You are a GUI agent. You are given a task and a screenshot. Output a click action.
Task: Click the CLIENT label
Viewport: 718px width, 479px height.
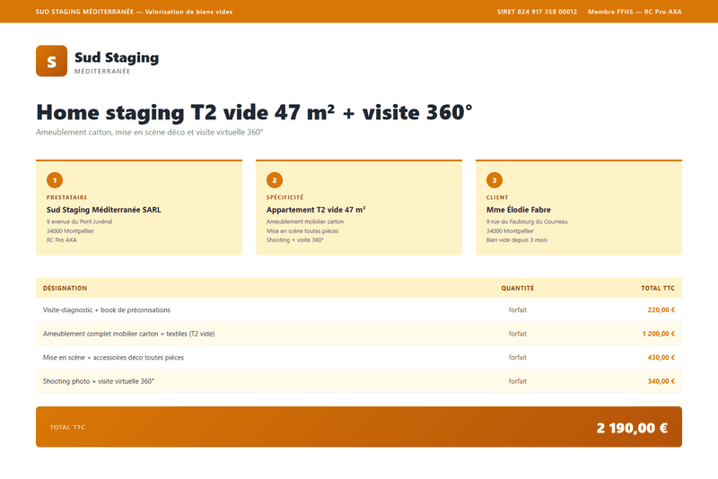[497, 197]
